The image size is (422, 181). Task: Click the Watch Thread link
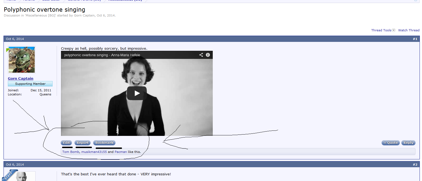pyautogui.click(x=409, y=30)
